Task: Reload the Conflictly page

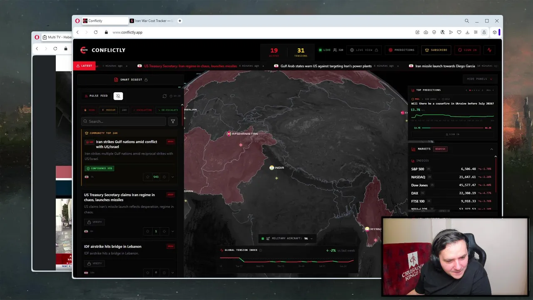Action: coord(96,32)
